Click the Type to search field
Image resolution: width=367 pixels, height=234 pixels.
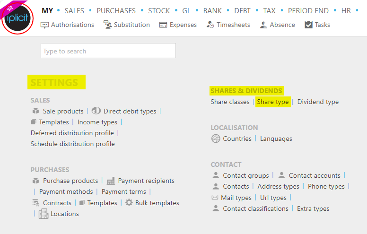[108, 51]
